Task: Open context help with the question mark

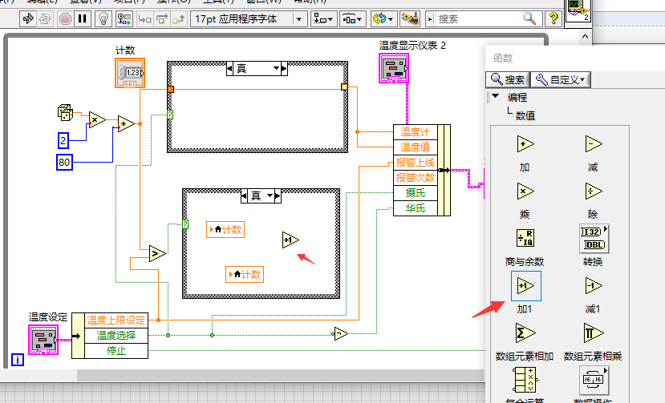Action: pos(553,18)
